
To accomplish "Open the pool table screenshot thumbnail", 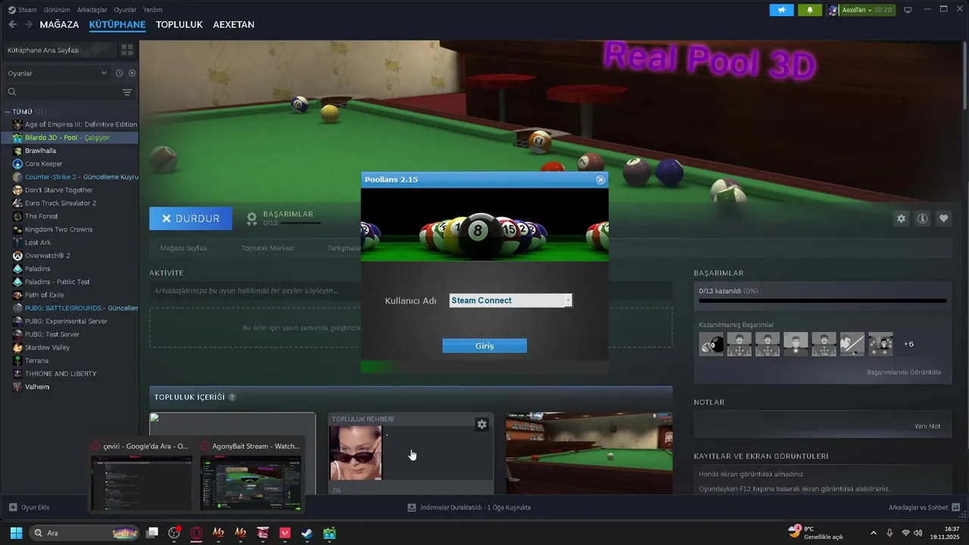I will click(589, 453).
